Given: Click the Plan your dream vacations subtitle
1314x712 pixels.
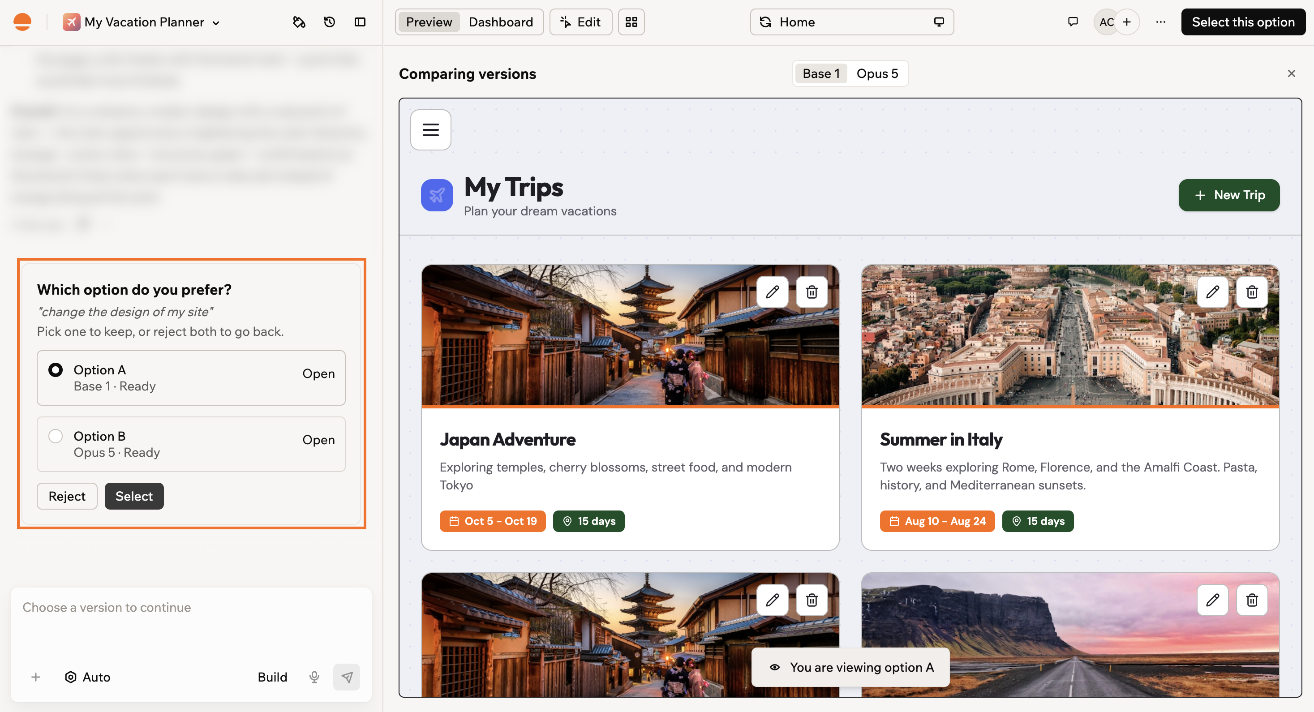Looking at the screenshot, I should (540, 211).
